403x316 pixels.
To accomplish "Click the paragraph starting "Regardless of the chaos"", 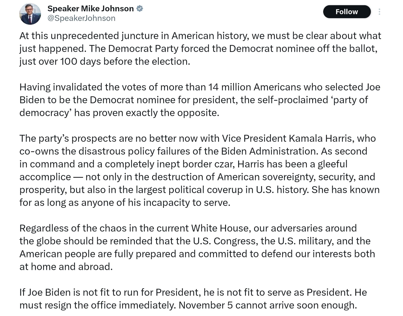I will pos(197,247).
